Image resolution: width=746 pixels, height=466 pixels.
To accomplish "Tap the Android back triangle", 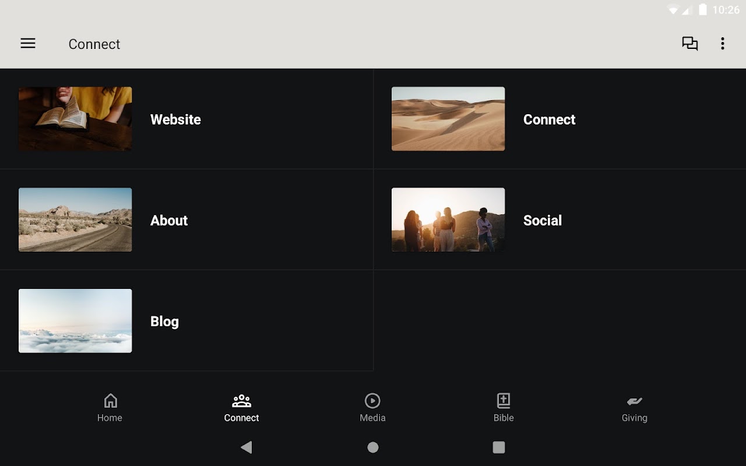I will tap(247, 447).
